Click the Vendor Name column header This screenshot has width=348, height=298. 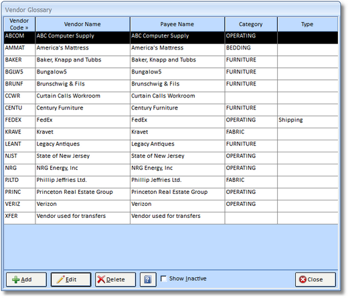(x=82, y=24)
